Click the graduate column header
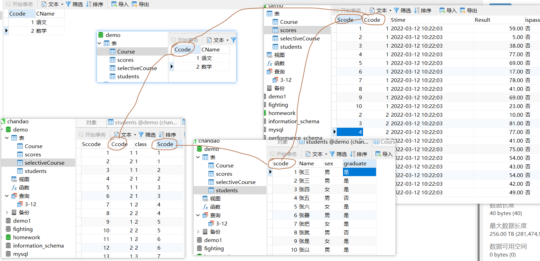 pyautogui.click(x=359, y=164)
